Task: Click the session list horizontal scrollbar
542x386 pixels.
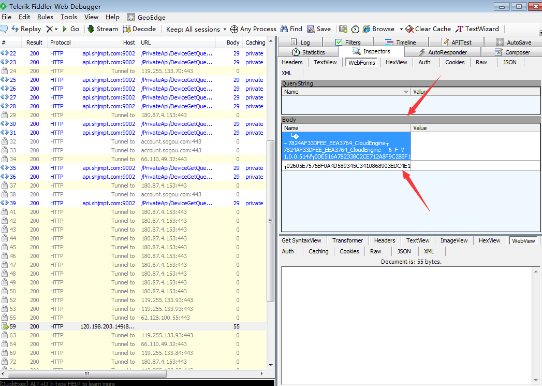Action: coord(87,374)
